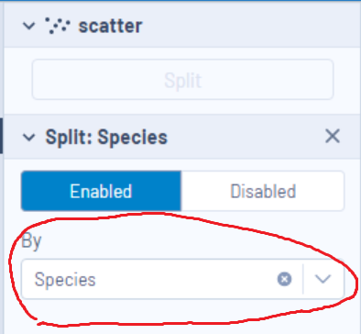Set the split to Enabled
Viewport: 361px width, 334px height.
pyautogui.click(x=101, y=191)
